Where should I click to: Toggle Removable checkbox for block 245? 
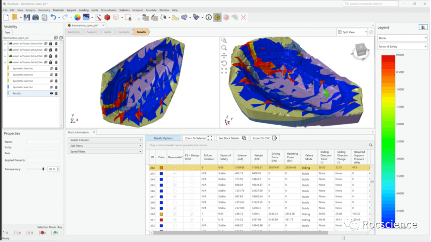coord(174,185)
